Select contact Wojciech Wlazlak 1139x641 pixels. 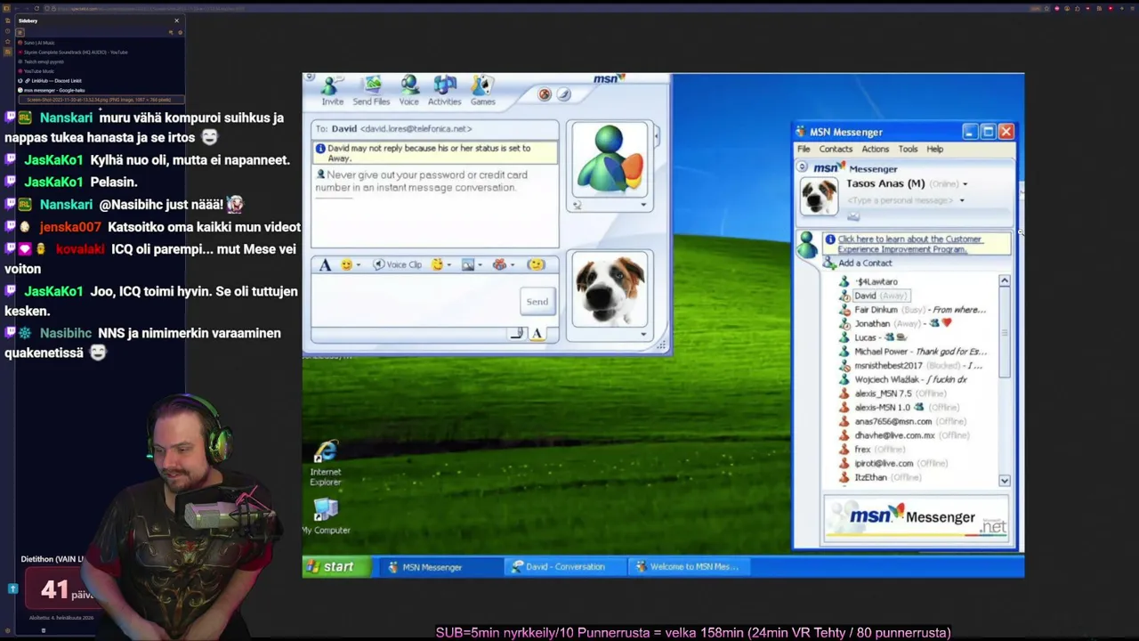(x=903, y=379)
